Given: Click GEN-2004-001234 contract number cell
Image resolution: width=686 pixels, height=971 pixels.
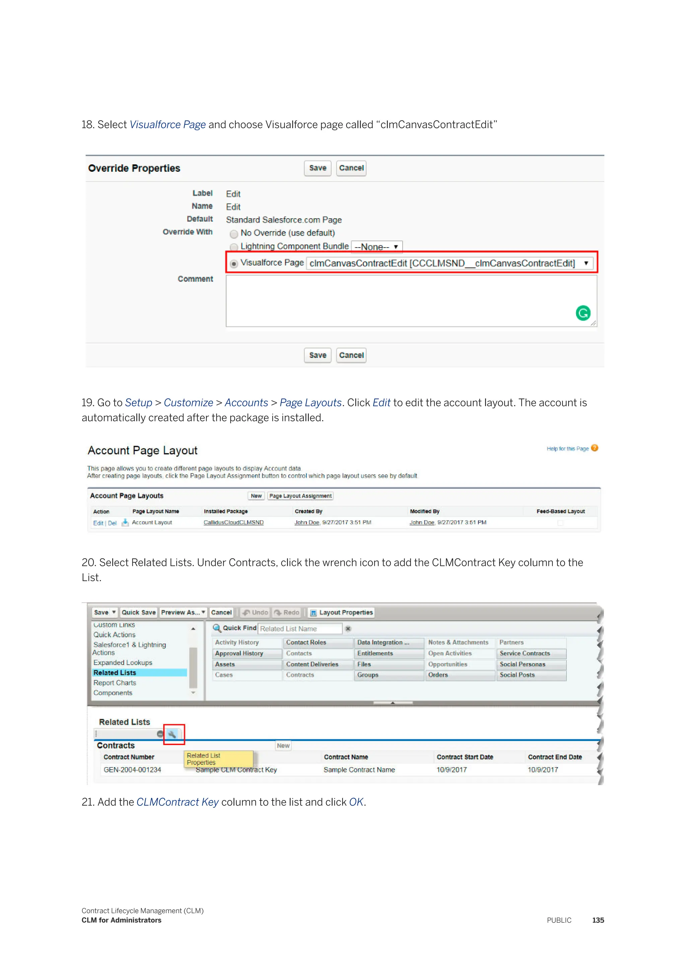Looking at the screenshot, I should tap(132, 770).
